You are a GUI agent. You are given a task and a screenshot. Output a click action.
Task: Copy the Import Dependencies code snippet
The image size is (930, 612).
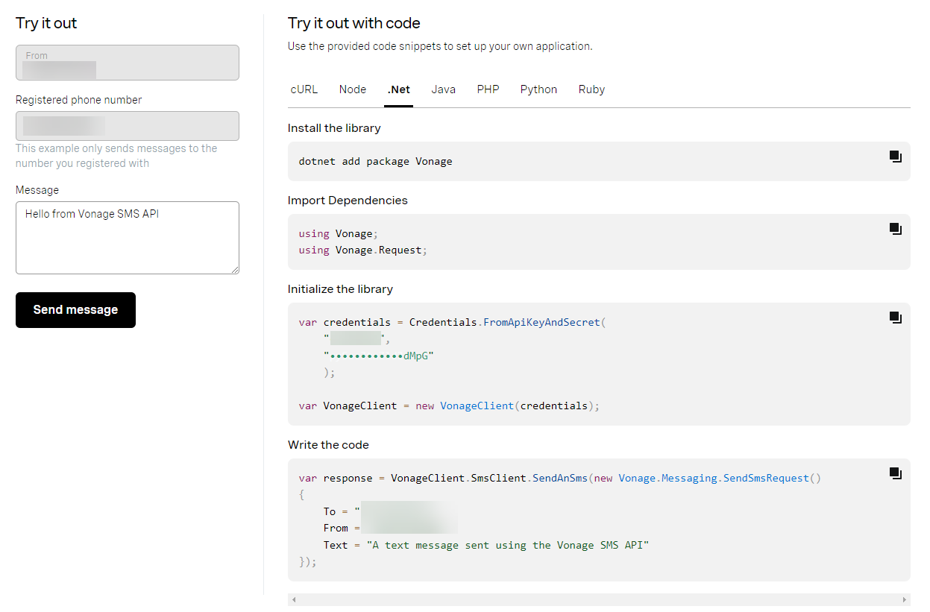click(896, 229)
